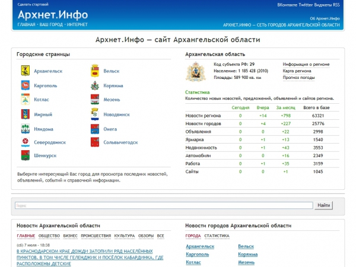Viewport: 356px width, 267px height.
Task: Open the Сольвычегодск city page link
Action: click(x=120, y=142)
